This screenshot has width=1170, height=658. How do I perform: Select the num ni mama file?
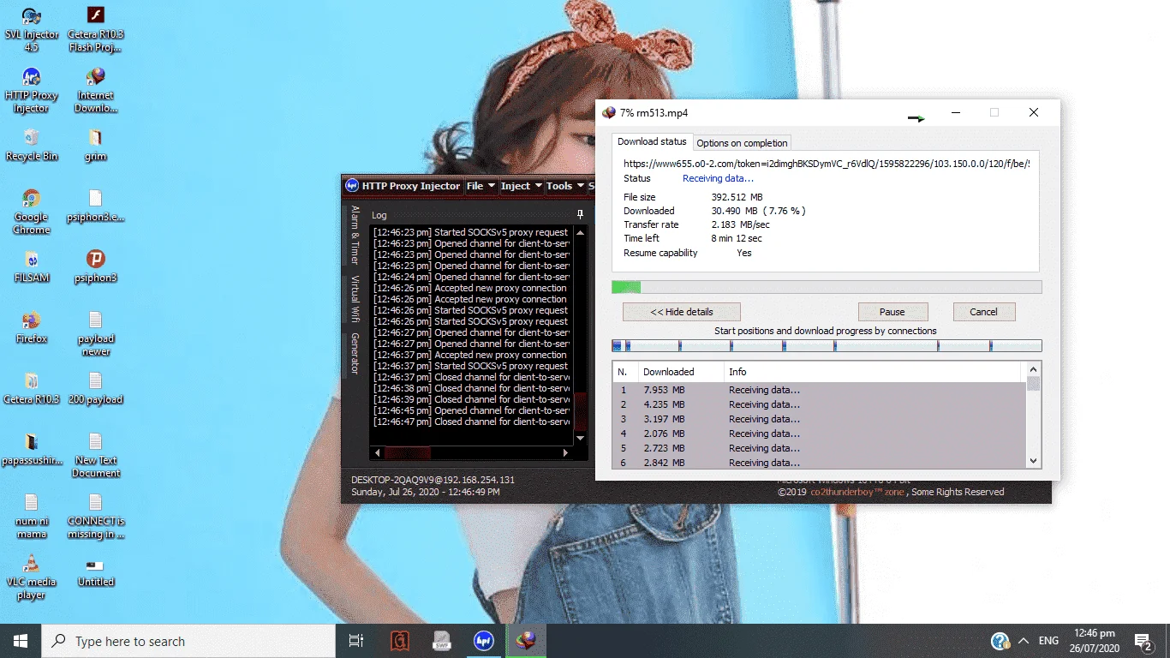32,516
